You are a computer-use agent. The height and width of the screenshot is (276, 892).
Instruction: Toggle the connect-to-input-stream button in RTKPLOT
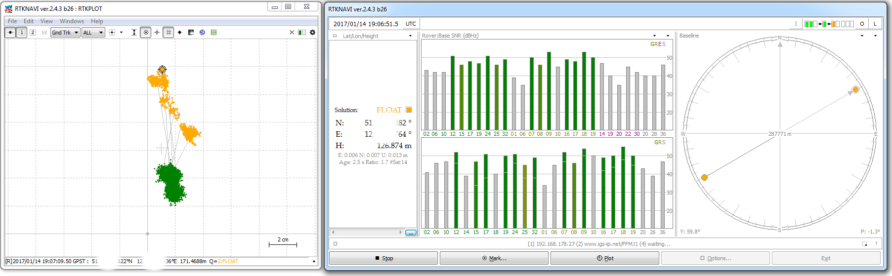pos(10,33)
